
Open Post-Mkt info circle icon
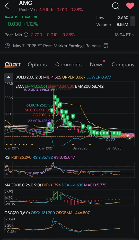[x=26, y=35]
